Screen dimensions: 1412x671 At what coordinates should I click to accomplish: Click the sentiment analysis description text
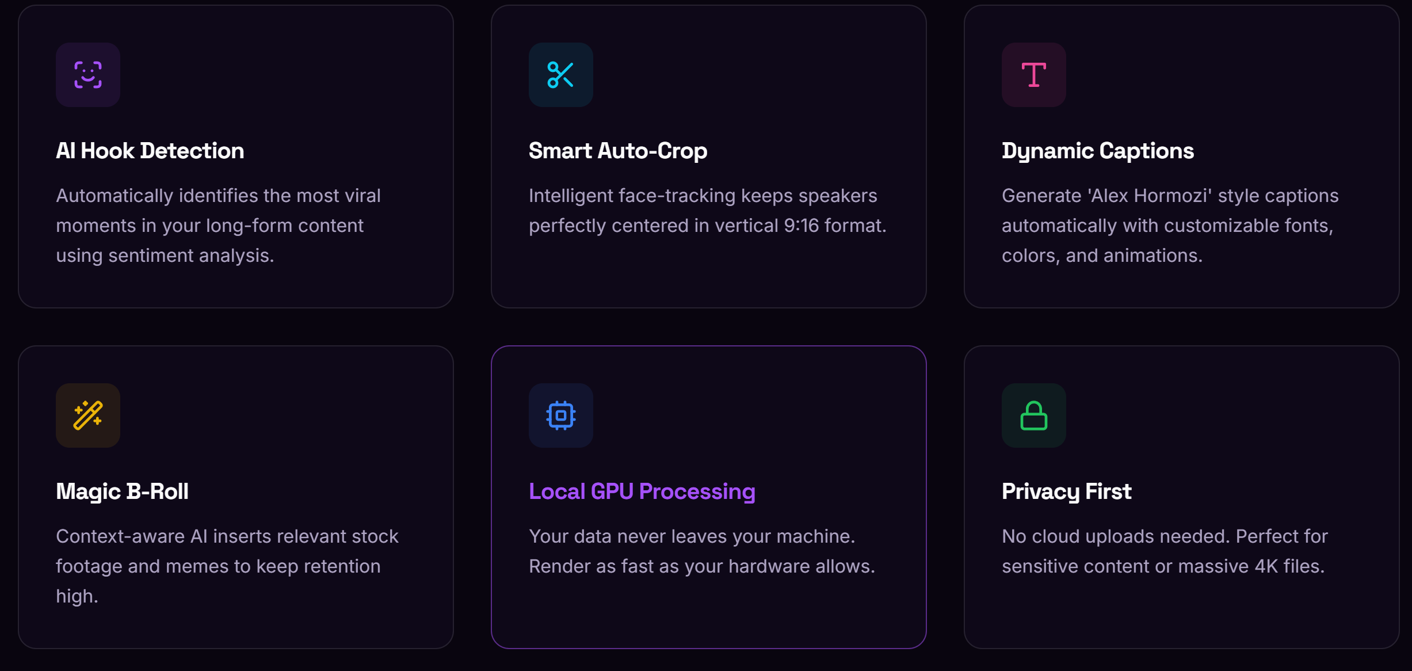pos(219,225)
